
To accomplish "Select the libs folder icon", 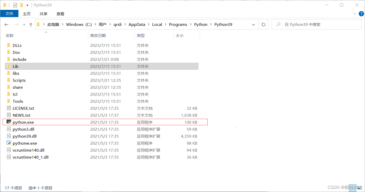I will click(9, 73).
